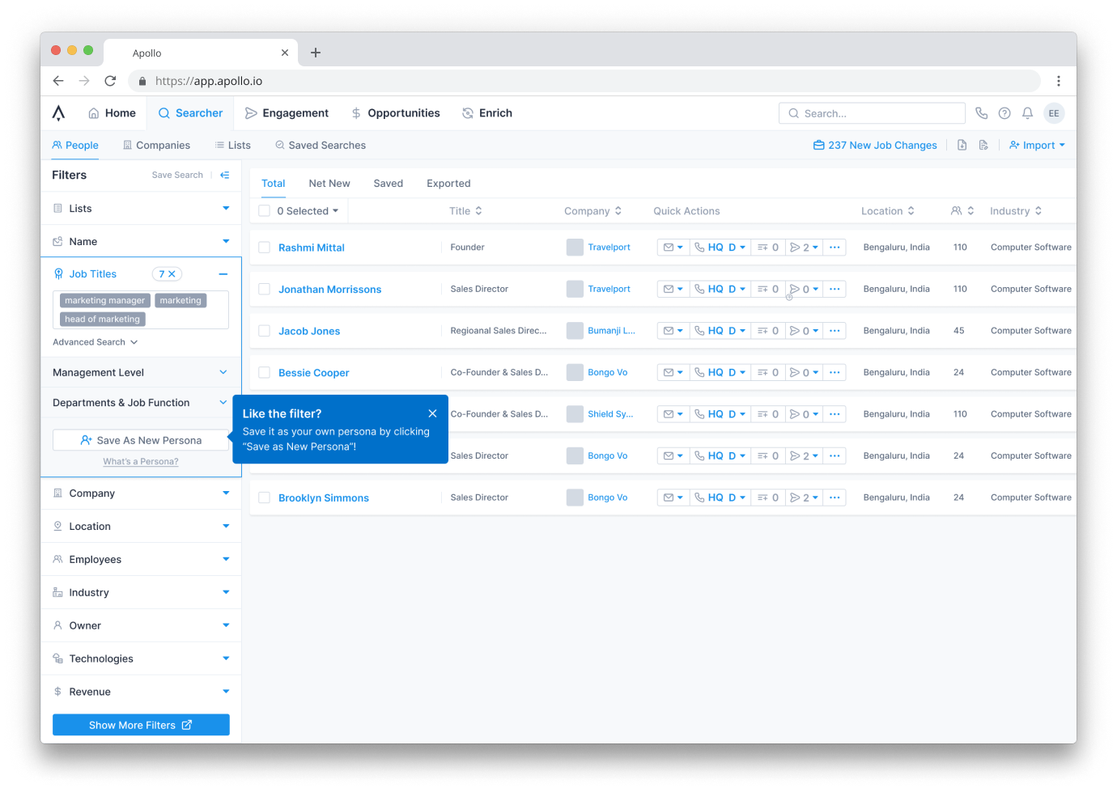Go back with browser back arrow
This screenshot has height=792, width=1117.
click(58, 81)
